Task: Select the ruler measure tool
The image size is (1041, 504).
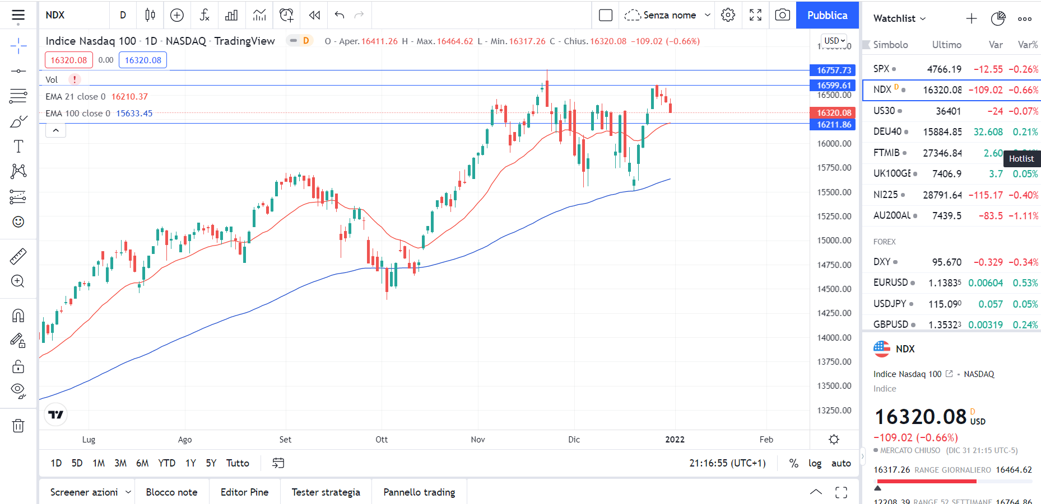Action: (18, 256)
